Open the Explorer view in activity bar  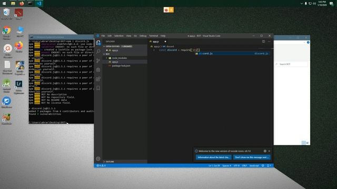click(x=98, y=43)
